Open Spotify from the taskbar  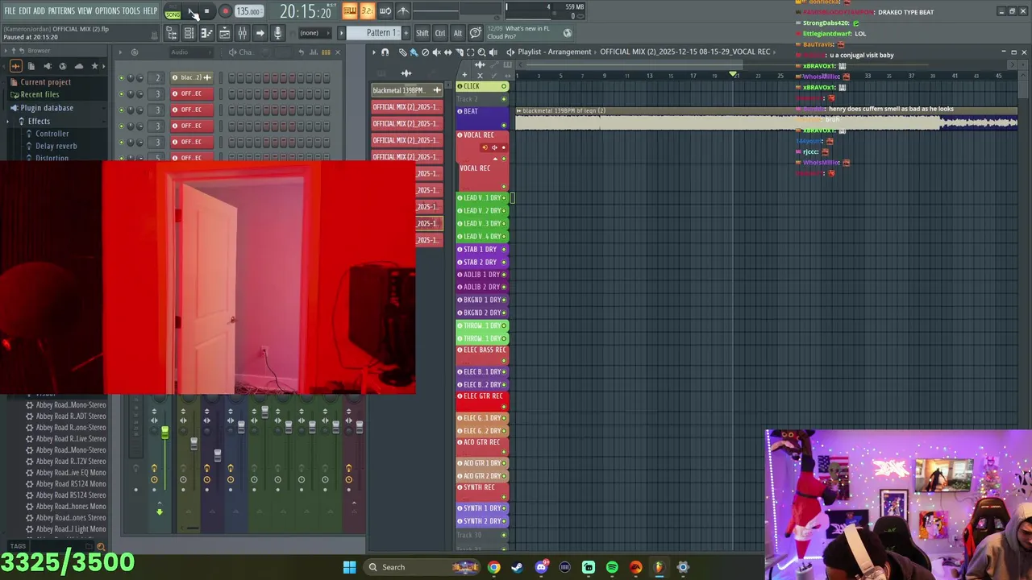tap(612, 567)
